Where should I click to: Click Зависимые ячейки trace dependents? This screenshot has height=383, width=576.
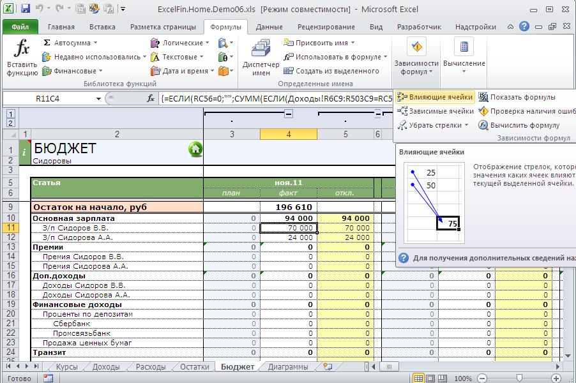coord(435,111)
